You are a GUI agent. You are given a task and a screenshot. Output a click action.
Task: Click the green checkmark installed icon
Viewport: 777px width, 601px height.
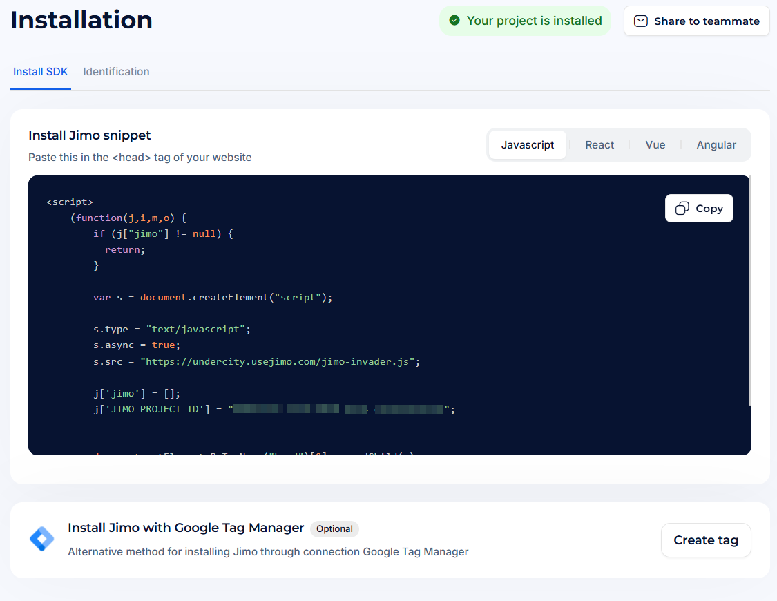(x=454, y=21)
